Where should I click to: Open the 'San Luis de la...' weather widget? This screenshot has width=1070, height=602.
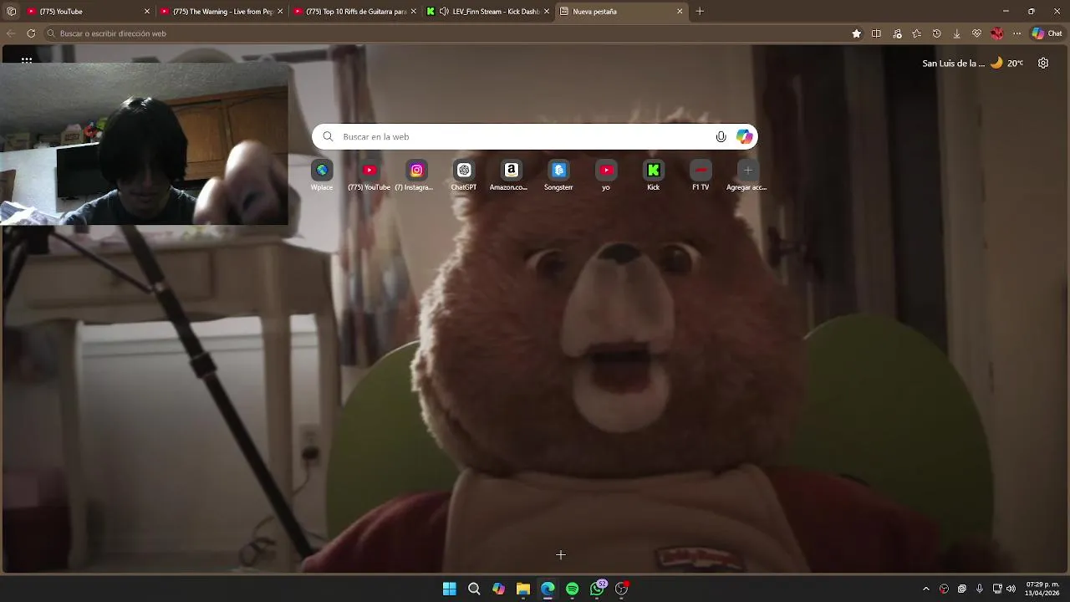[x=972, y=63]
